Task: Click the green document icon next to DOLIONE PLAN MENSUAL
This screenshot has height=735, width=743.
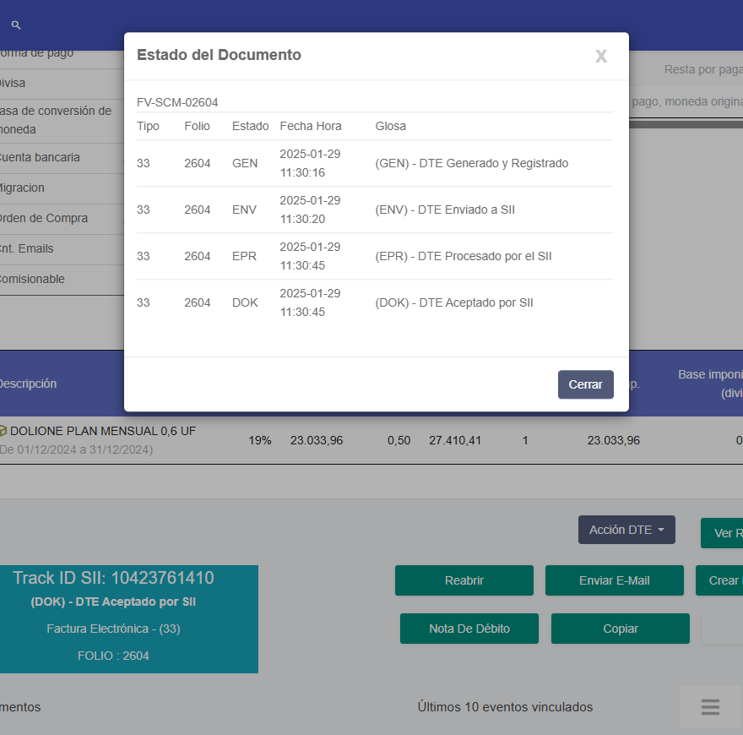Action: [x=7, y=431]
